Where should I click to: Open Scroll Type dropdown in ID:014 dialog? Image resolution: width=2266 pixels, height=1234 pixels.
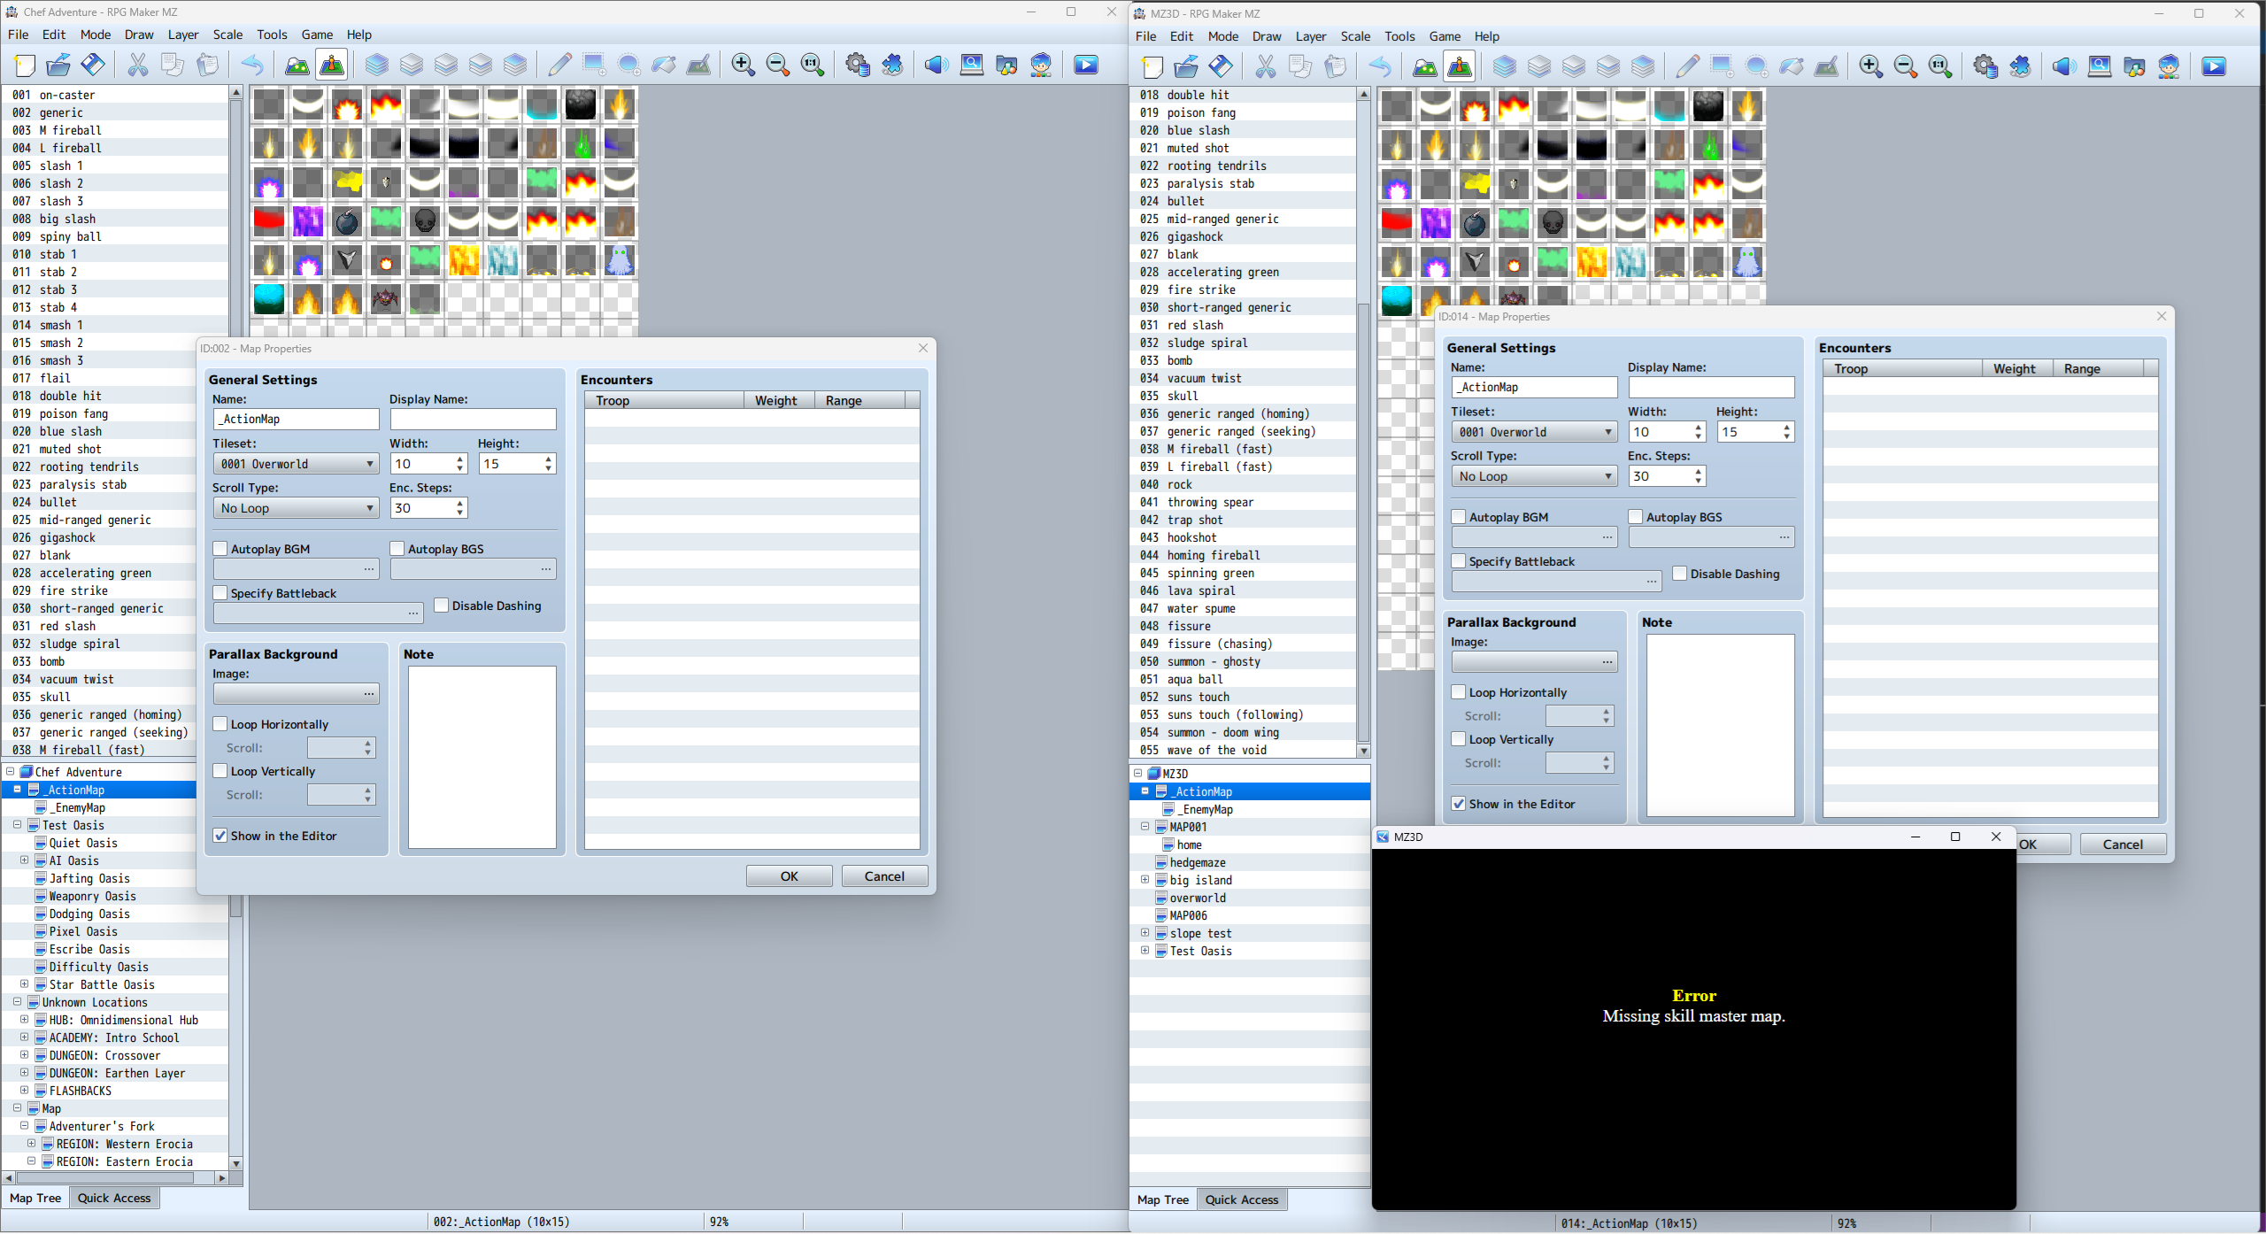[1534, 476]
